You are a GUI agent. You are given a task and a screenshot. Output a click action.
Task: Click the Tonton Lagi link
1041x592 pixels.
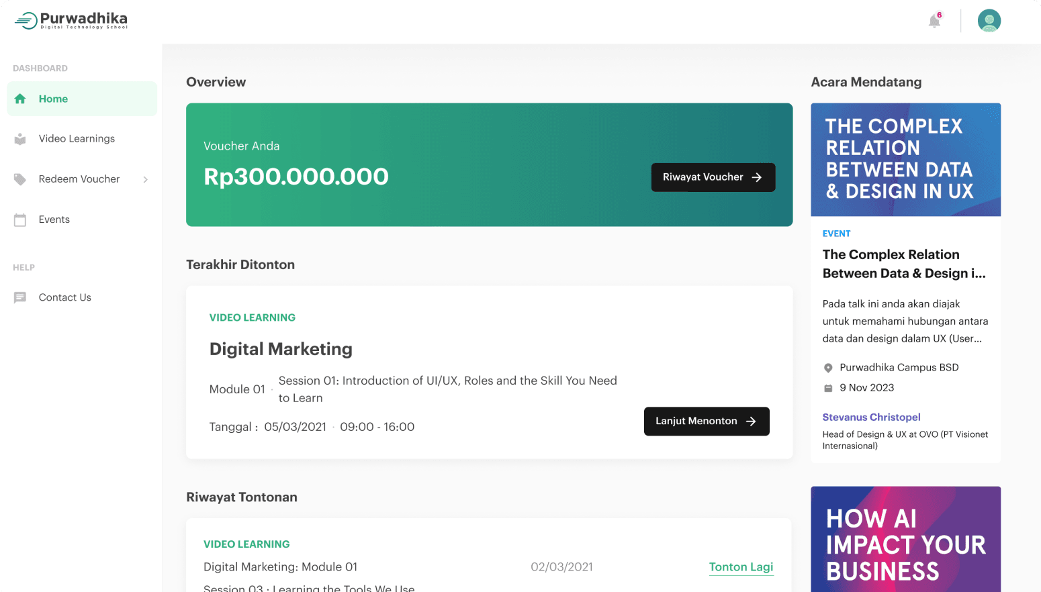click(x=741, y=567)
